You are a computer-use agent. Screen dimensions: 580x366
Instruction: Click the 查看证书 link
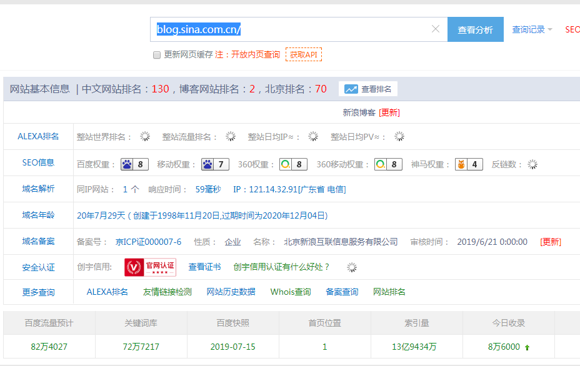(x=204, y=267)
